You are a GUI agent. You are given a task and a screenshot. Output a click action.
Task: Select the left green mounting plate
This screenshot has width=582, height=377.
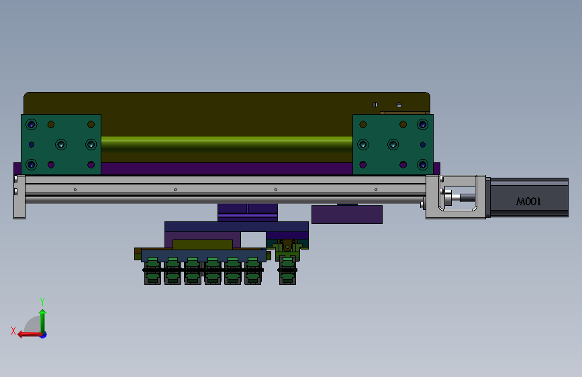[x=61, y=144]
